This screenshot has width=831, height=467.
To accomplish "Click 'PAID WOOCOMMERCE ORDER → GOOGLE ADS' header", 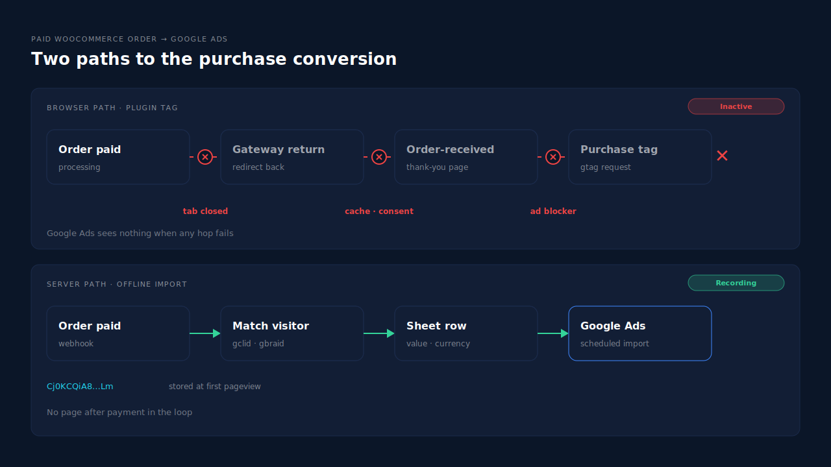I will click(129, 40).
